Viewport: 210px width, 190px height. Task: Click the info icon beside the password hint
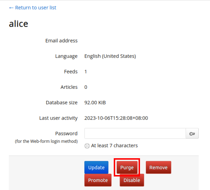(x=87, y=146)
